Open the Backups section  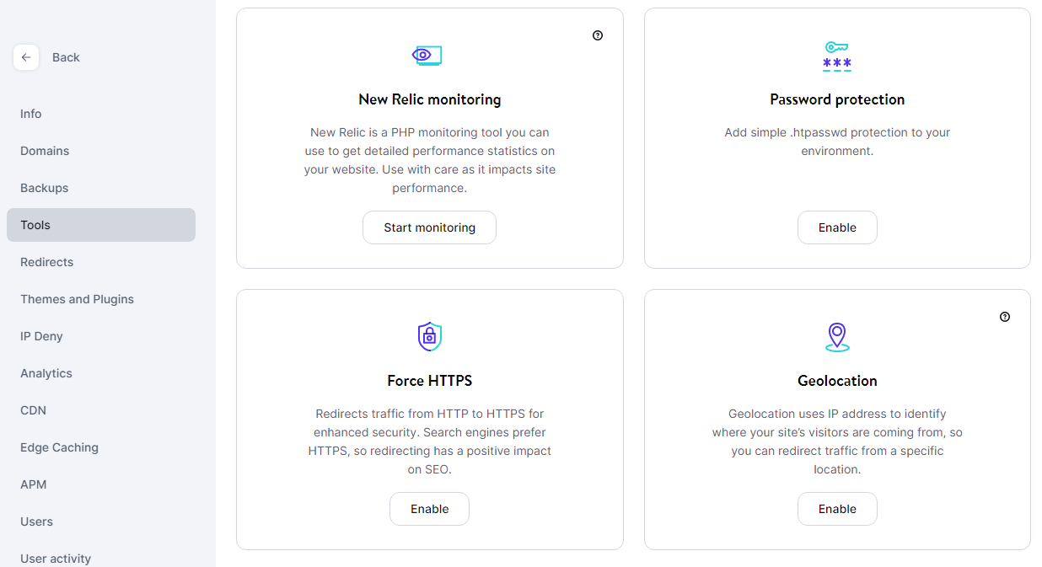click(44, 188)
